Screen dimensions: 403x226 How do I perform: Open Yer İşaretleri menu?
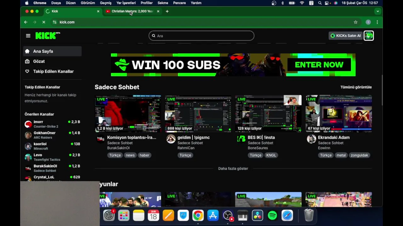pyautogui.click(x=126, y=3)
